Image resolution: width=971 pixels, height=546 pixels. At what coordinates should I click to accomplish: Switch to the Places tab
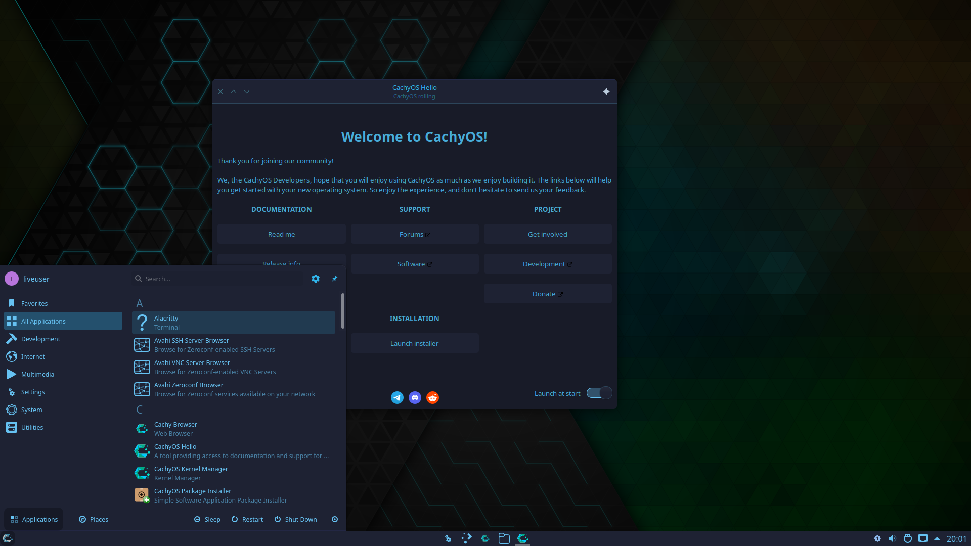pyautogui.click(x=93, y=519)
